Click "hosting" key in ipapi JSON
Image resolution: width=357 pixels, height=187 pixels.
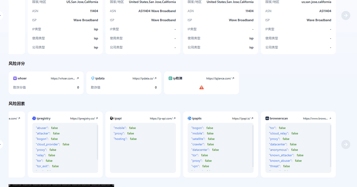121,139
